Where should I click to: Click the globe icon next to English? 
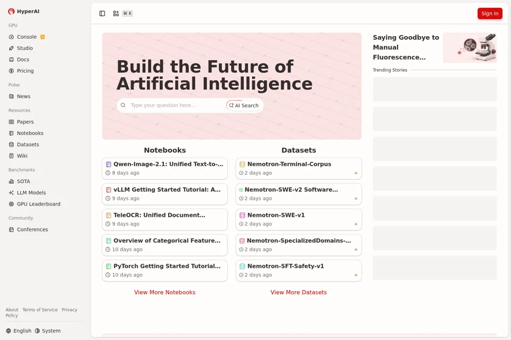(x=9, y=331)
